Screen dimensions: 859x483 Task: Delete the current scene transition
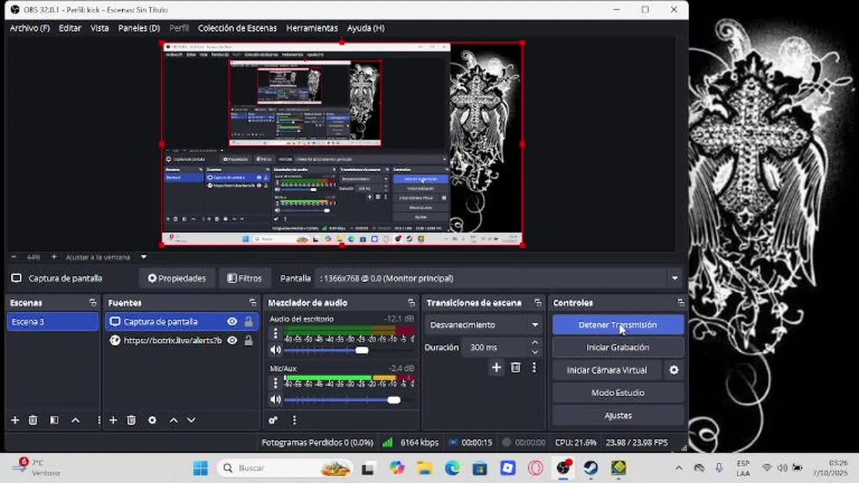coord(515,368)
